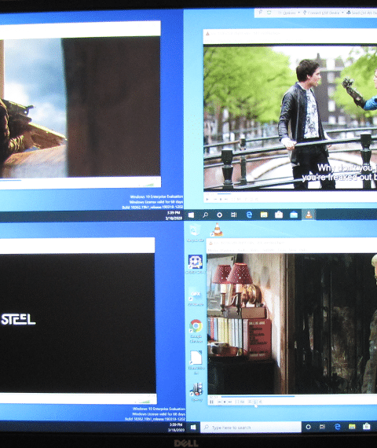Open the Help menu in the bottom-right VLC
This screenshot has width=377, height=448.
coord(302,250)
